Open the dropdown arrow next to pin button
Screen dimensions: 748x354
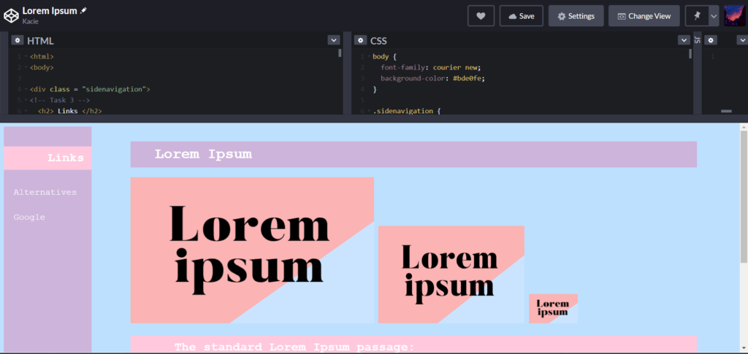(714, 16)
